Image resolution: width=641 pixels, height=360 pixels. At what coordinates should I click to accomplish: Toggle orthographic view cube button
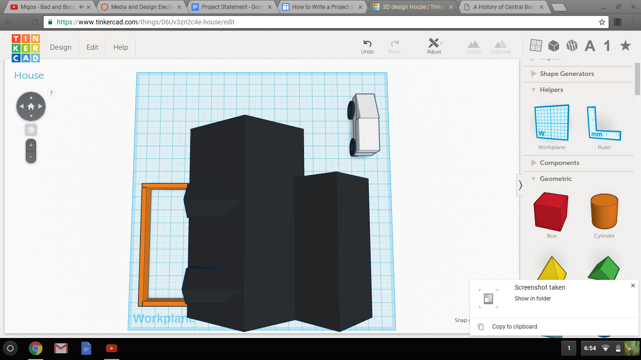coord(31,130)
